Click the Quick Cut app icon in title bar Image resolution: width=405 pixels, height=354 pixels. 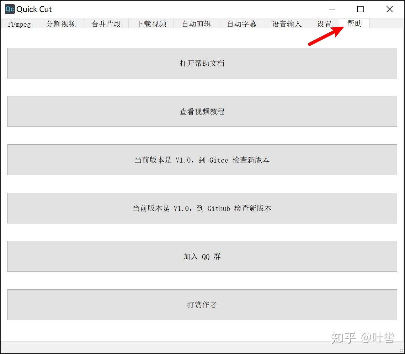(9, 9)
